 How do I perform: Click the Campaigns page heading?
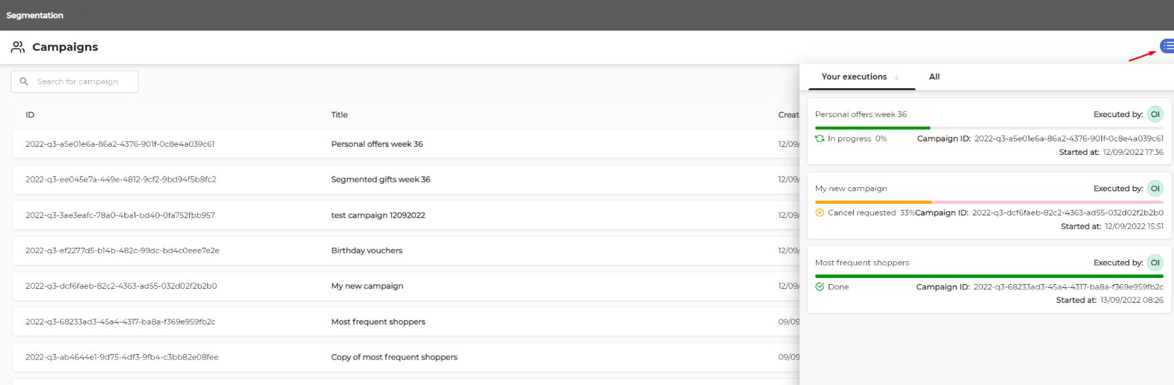point(65,47)
